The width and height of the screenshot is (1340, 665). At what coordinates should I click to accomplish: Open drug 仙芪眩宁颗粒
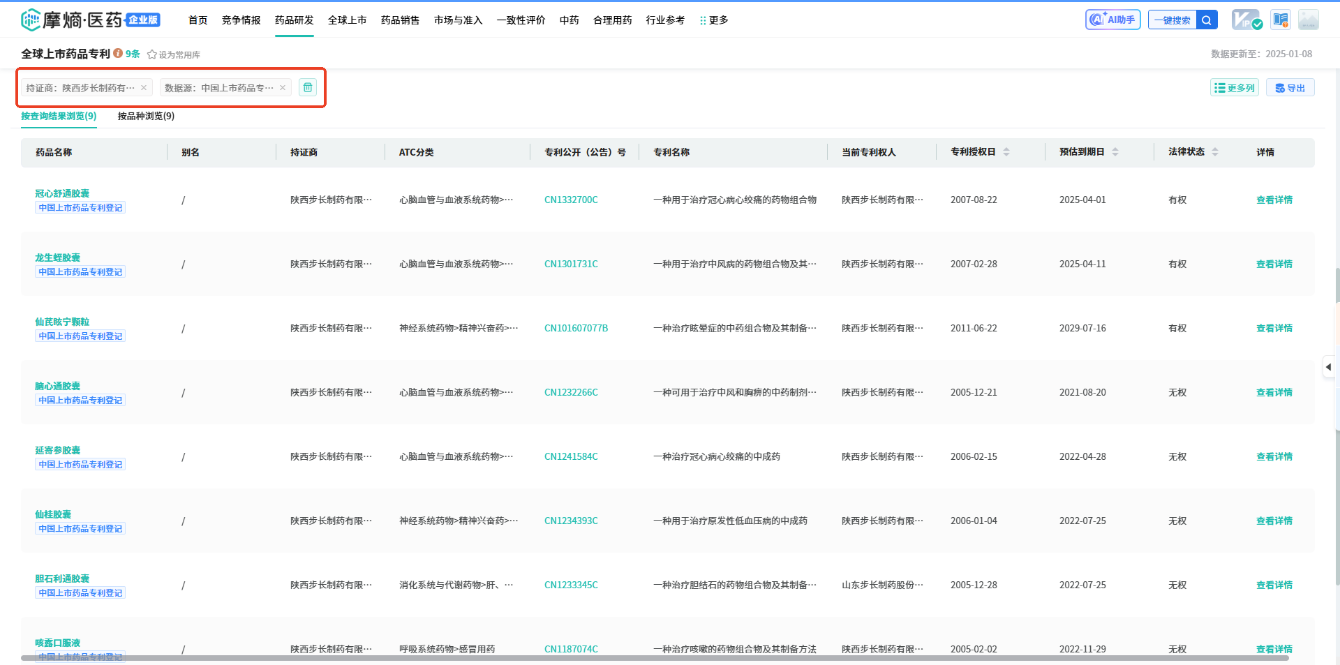[62, 322]
